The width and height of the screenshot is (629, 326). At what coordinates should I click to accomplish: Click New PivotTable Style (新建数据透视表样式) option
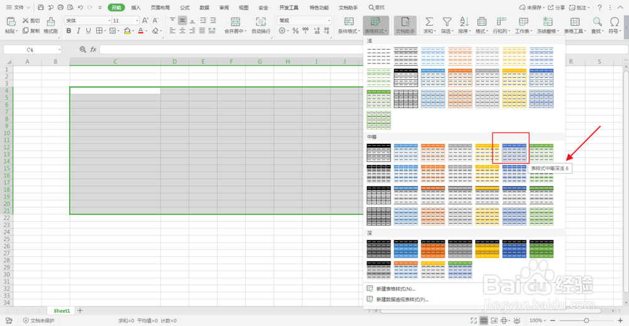point(403,299)
